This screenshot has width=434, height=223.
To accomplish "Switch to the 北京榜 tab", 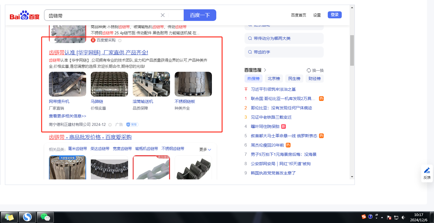I will pyautogui.click(x=274, y=79).
